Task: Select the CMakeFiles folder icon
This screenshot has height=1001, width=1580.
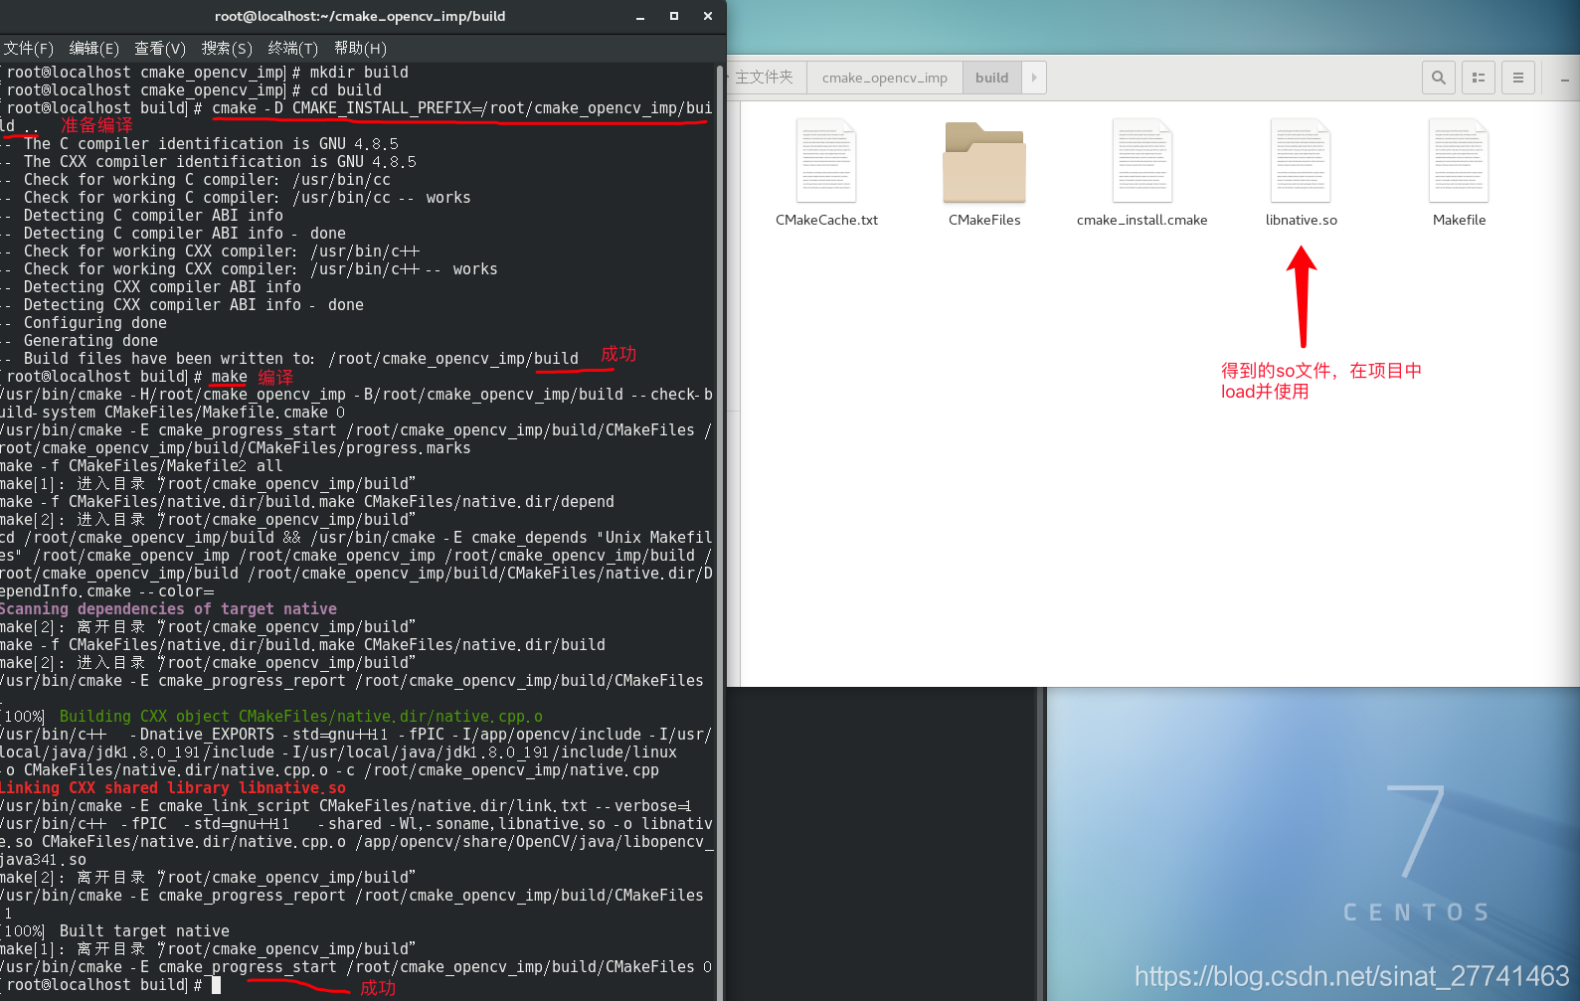Action: point(984,162)
